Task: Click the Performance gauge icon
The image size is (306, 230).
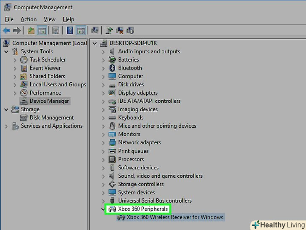Action: click(24, 93)
